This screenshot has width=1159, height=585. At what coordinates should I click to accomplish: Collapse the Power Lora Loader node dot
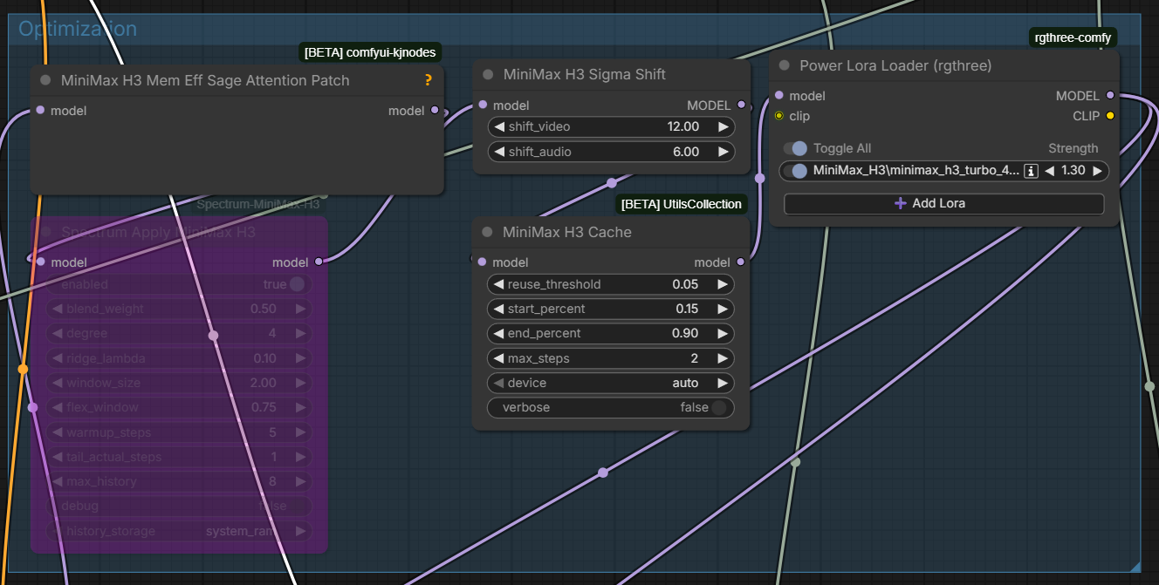784,65
